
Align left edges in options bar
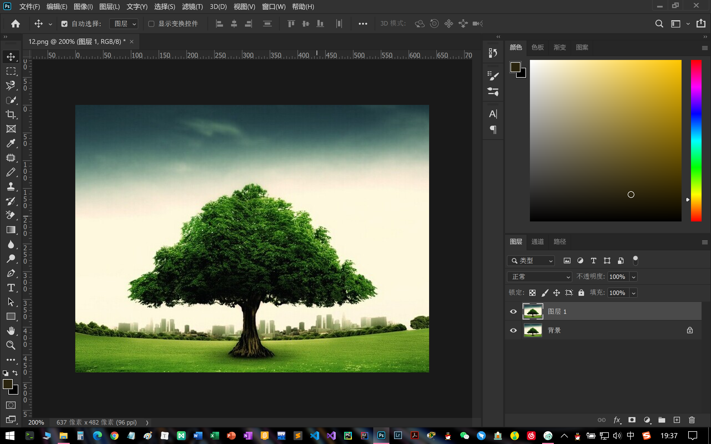pyautogui.click(x=219, y=24)
